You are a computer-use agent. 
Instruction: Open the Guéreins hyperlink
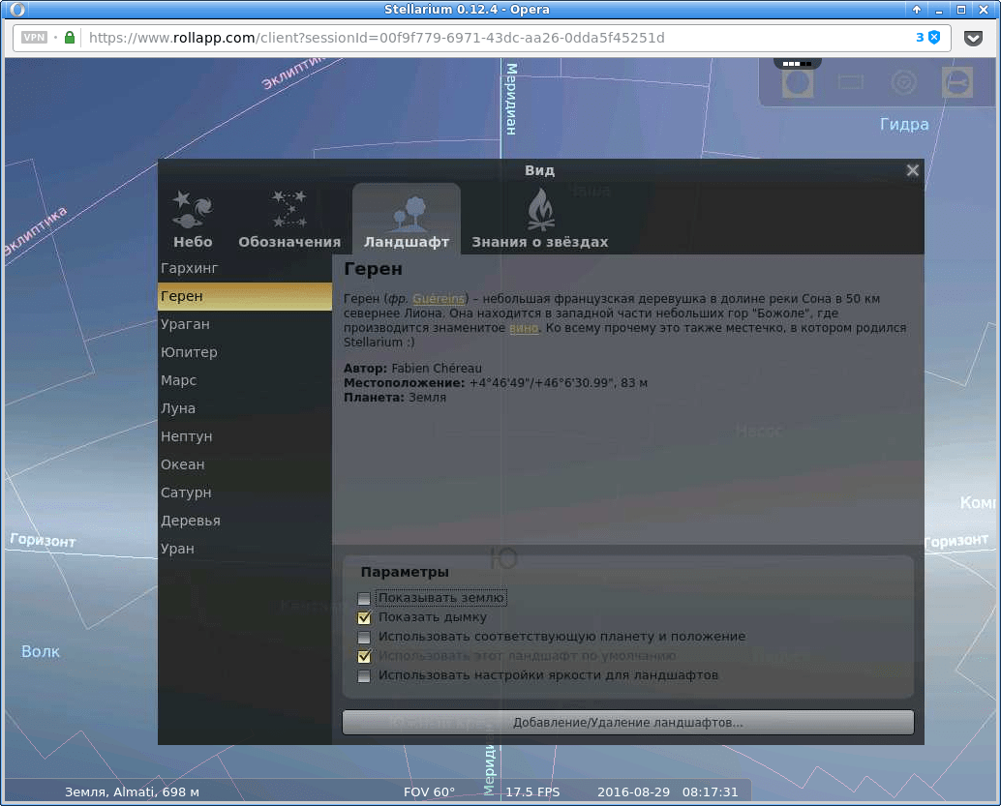pyautogui.click(x=439, y=299)
